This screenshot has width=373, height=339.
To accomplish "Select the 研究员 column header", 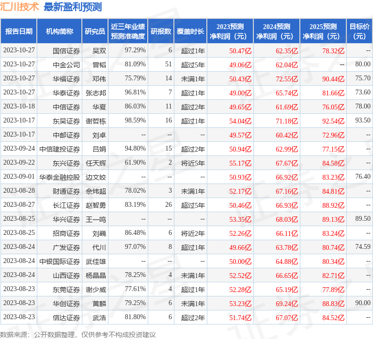I will pos(95,31).
